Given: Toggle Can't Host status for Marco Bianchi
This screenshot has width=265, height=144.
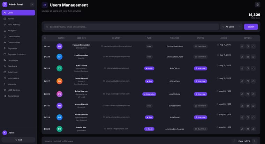Looking at the screenshot, I should (x=200, y=106).
